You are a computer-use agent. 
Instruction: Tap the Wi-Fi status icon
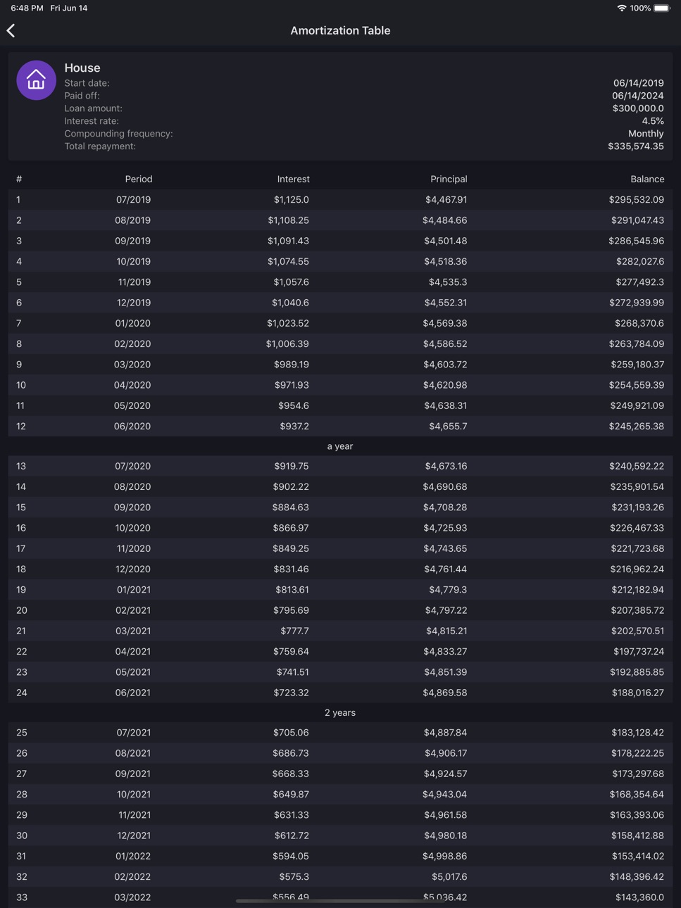622,8
